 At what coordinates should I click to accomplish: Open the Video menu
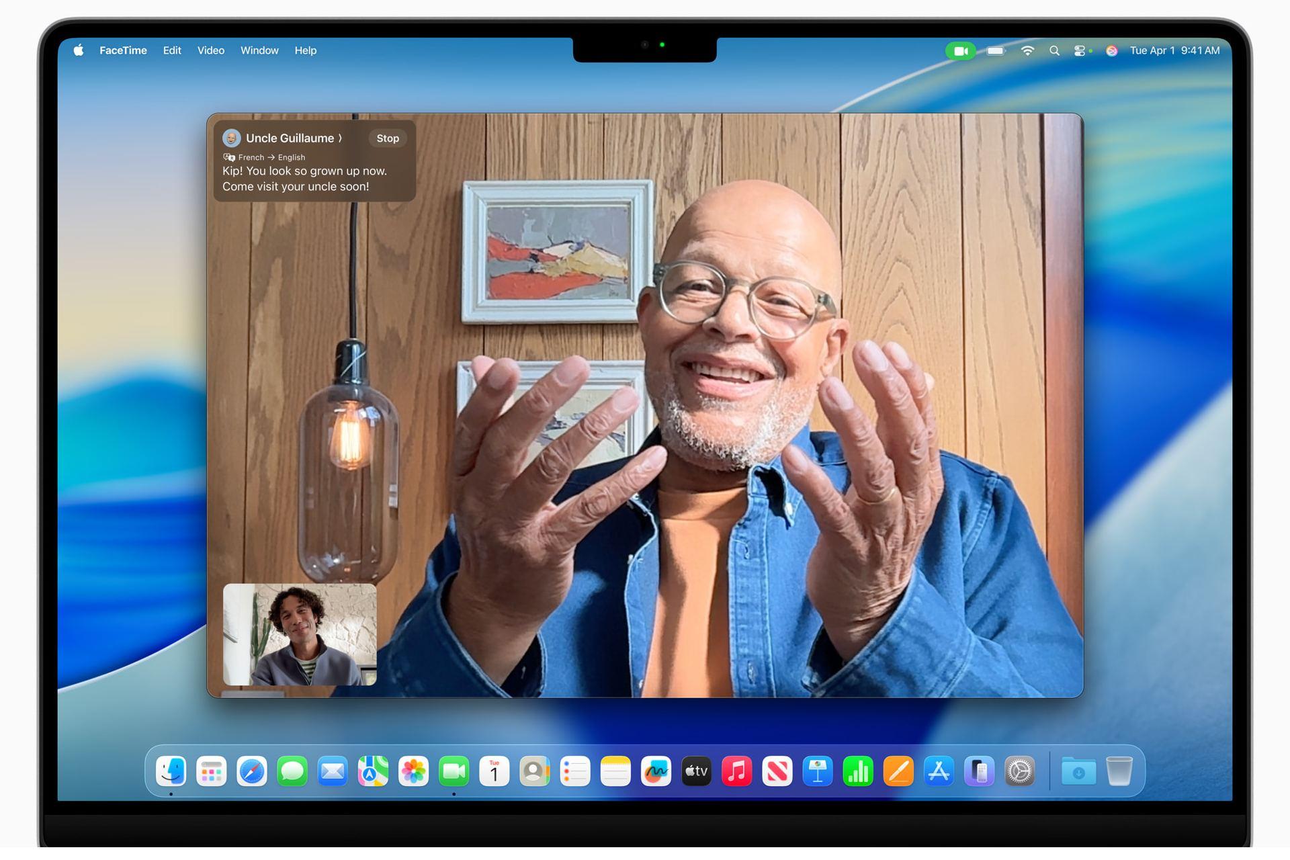[x=211, y=50]
